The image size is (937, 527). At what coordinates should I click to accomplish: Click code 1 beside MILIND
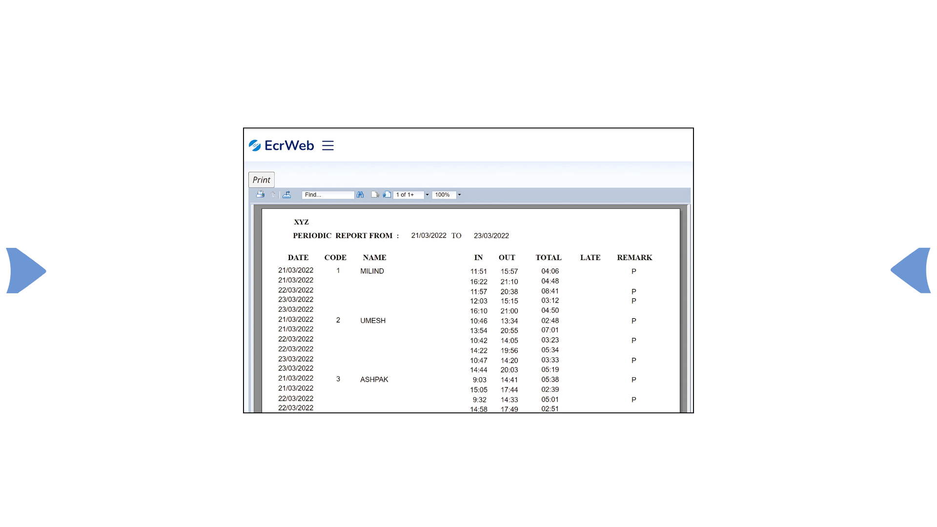[x=338, y=270]
